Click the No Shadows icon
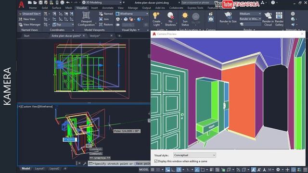Viewport: 308px width, 173px height. [x=170, y=15]
